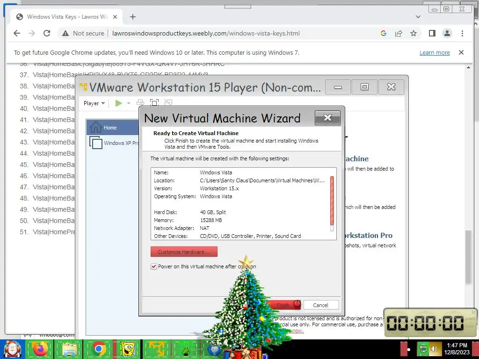The width and height of the screenshot is (479, 359).
Task: Switch to Chrome on the taskbar
Action: pos(98,349)
